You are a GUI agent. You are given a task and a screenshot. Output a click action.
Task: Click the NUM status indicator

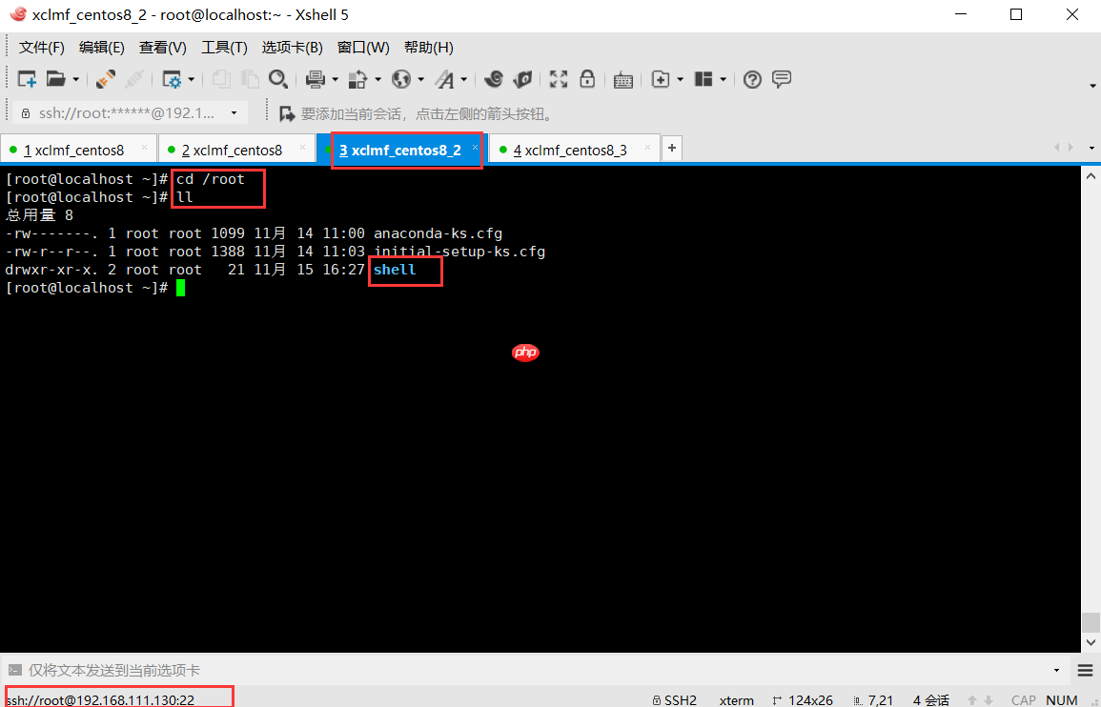1062,700
